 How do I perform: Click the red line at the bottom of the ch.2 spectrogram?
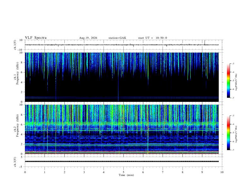(x=122, y=154)
